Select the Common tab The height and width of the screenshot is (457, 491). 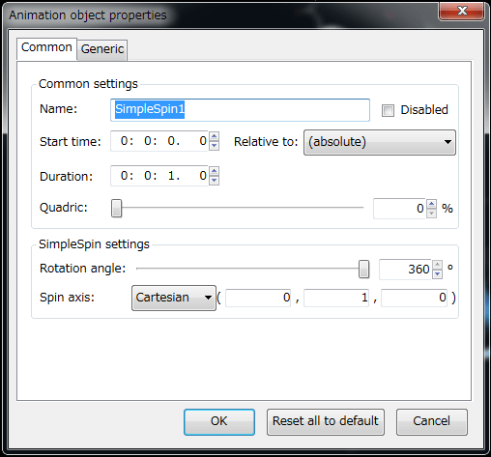[46, 48]
